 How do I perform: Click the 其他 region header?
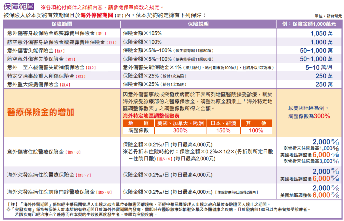[x=256, y=123]
